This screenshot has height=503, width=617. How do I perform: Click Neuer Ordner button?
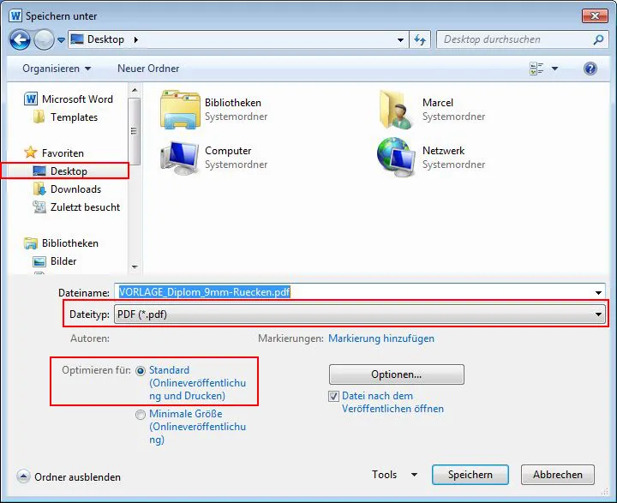[148, 69]
